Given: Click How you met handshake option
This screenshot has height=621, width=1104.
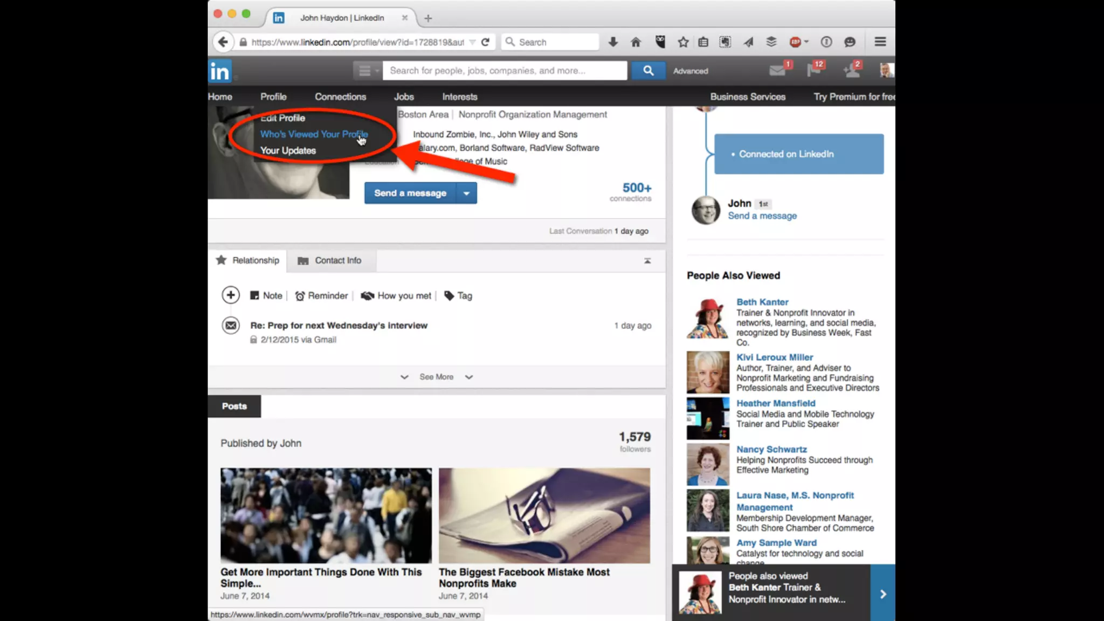Looking at the screenshot, I should (x=396, y=296).
